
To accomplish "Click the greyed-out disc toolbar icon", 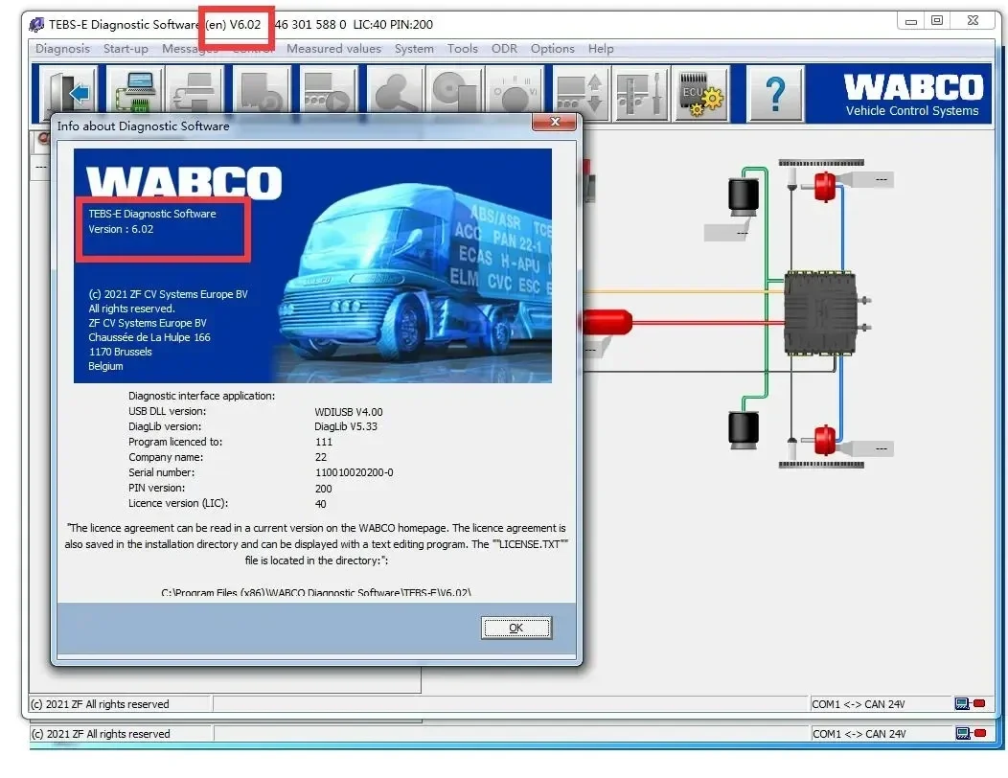I will click(x=454, y=93).
